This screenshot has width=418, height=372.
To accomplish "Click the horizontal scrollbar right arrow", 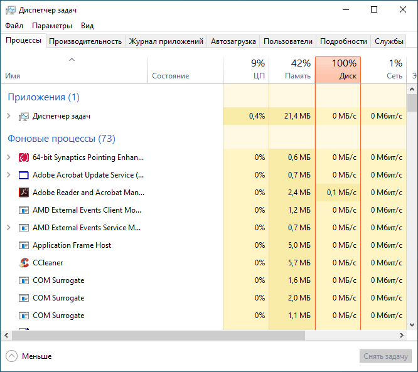I will [x=402, y=335].
